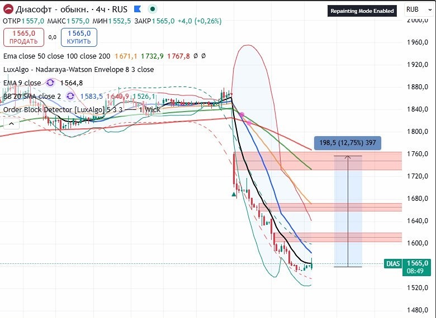Collapse the indicator legend with the chevron
Screen dimensions: 436x318
[x=11, y=124]
